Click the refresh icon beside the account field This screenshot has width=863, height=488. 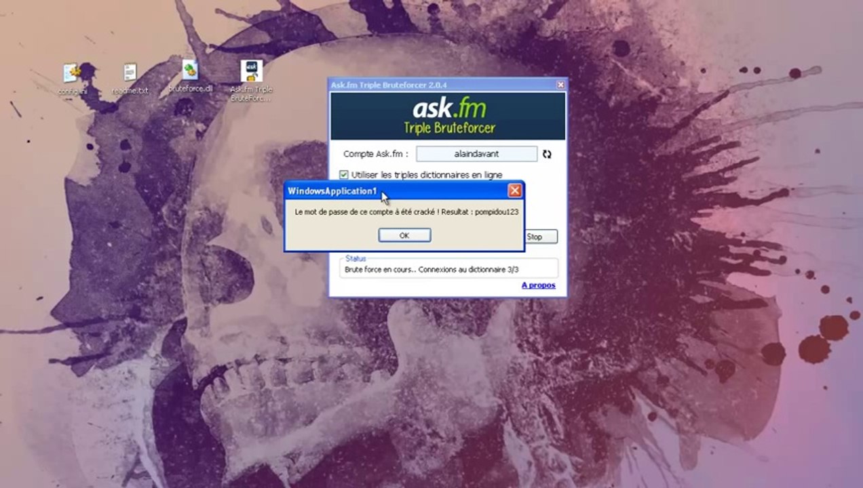tap(547, 154)
